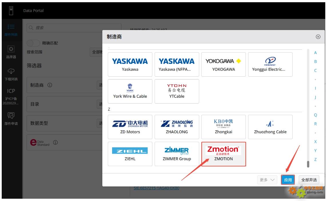Select the ZD Motors manufacturer tile
The image size is (327, 201).
coord(130,127)
